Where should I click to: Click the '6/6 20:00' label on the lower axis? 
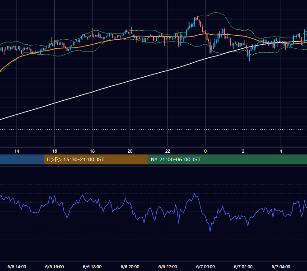tap(130, 266)
